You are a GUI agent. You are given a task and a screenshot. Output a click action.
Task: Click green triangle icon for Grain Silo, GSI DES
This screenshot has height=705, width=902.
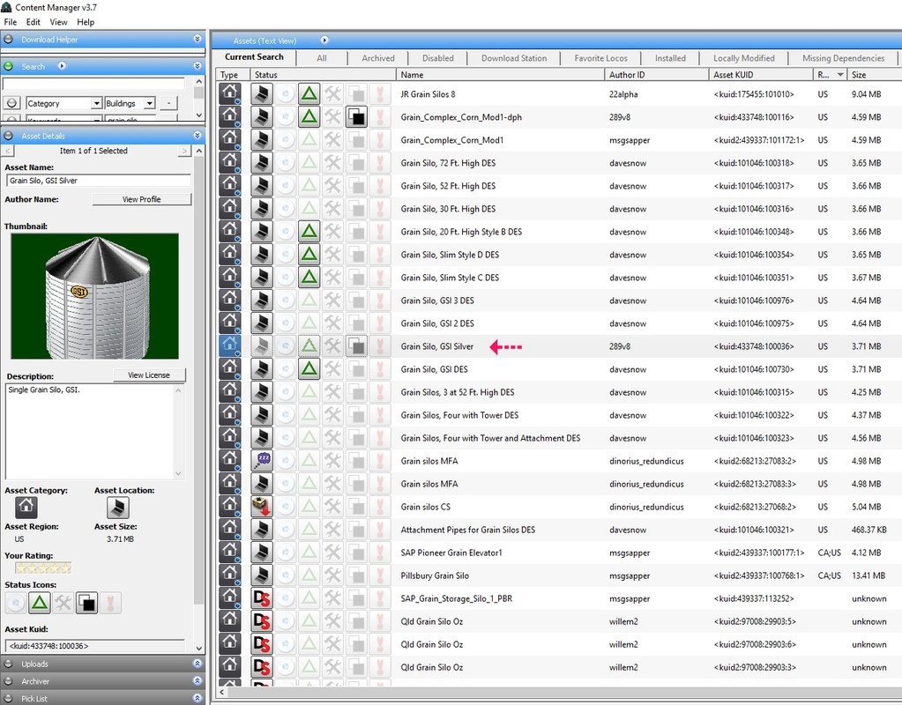pyautogui.click(x=309, y=369)
